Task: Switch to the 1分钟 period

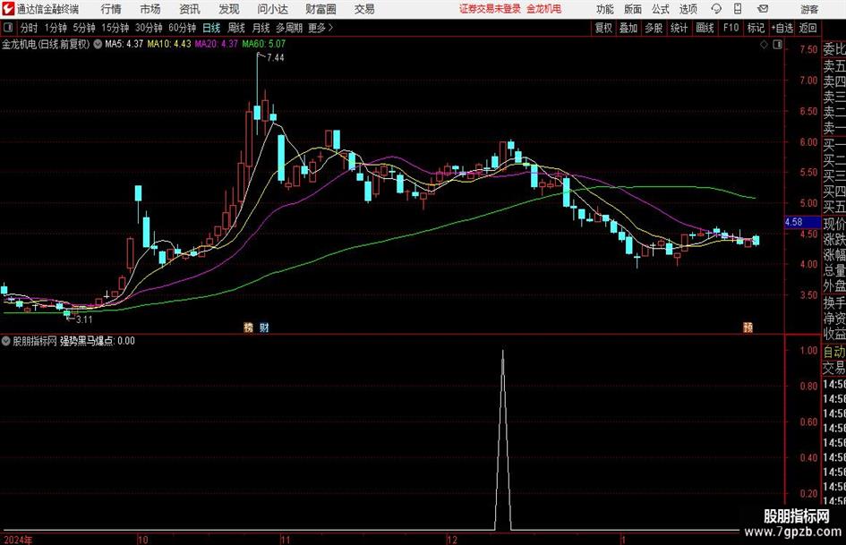Action: [55, 28]
